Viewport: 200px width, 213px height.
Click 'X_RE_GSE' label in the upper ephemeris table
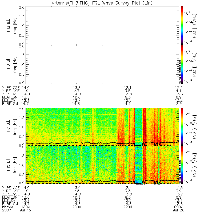(x=11, y=88)
